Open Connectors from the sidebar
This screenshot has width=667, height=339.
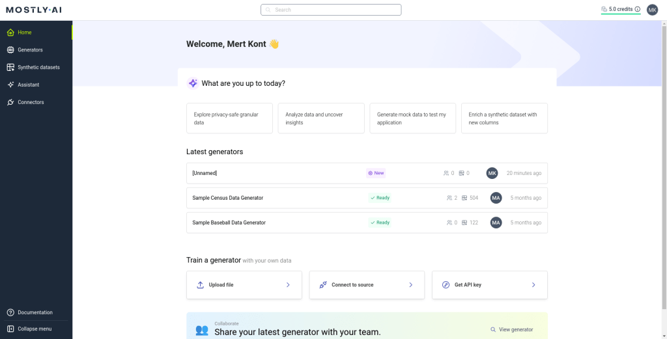[x=36, y=102]
